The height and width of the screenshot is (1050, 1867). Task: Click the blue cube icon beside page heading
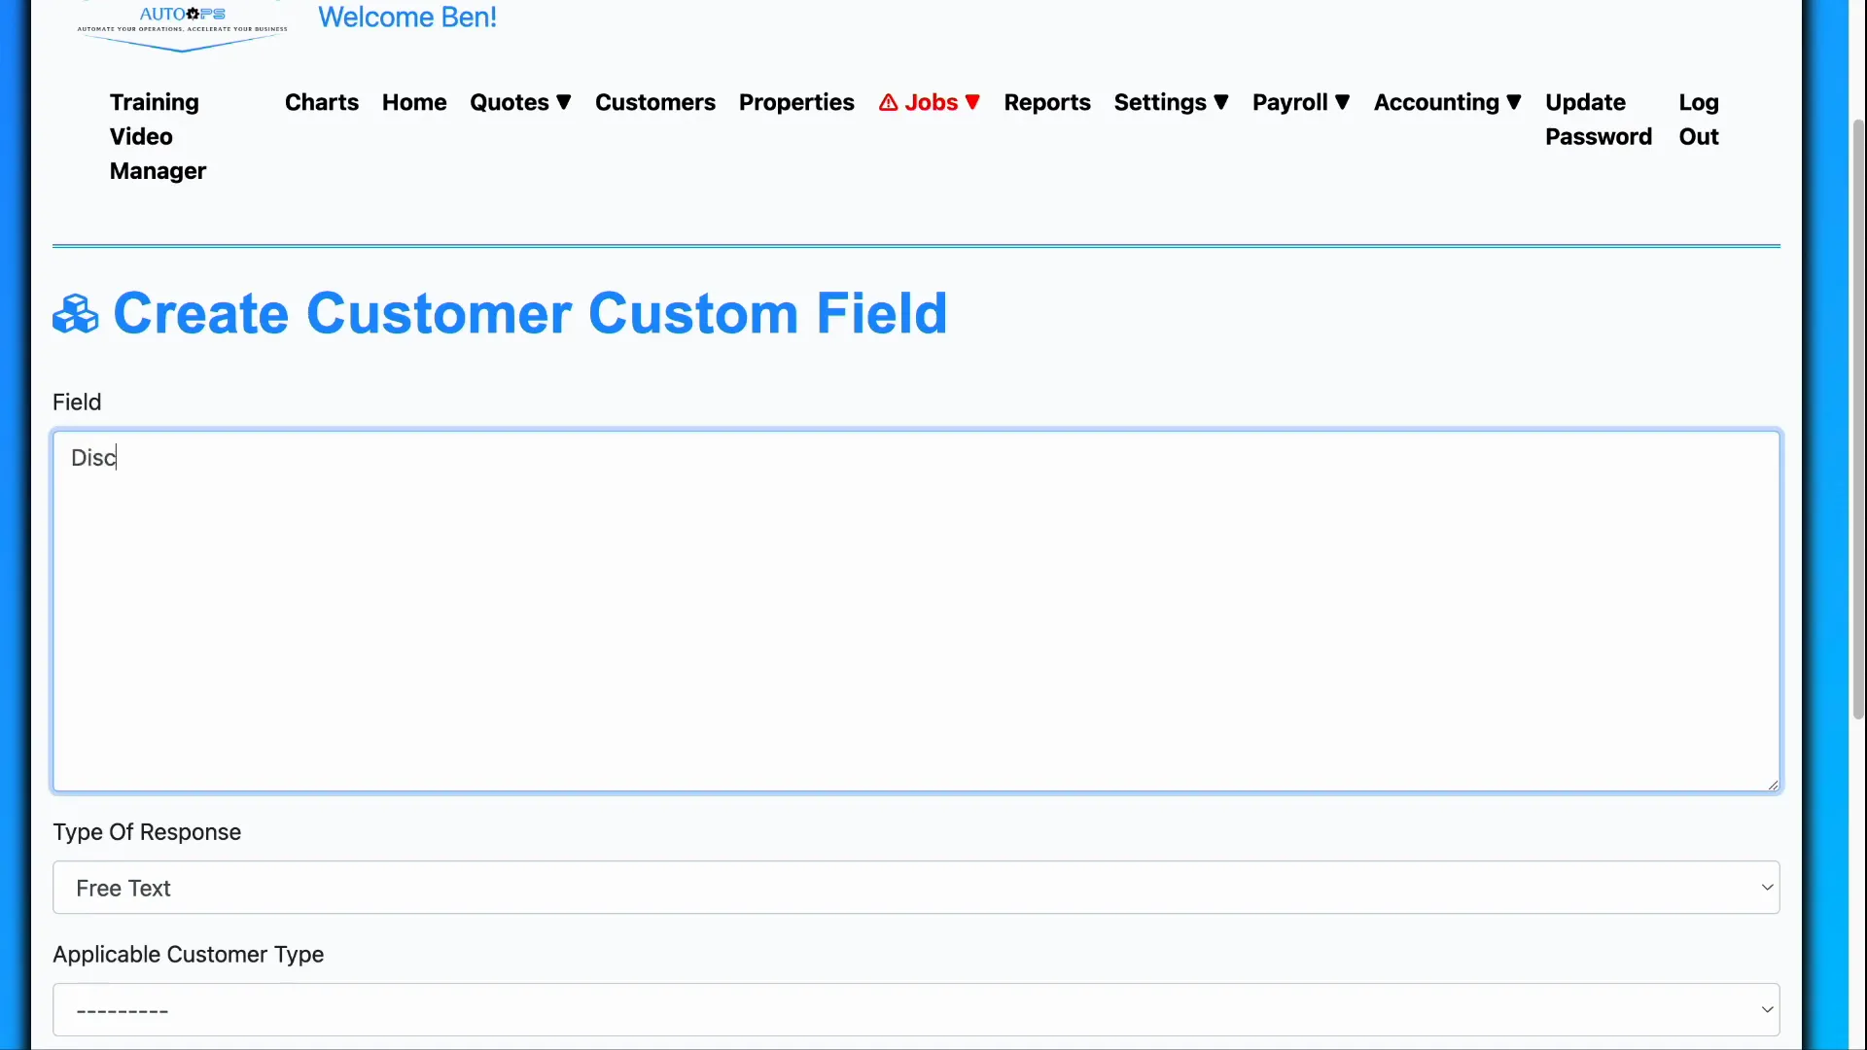click(74, 313)
